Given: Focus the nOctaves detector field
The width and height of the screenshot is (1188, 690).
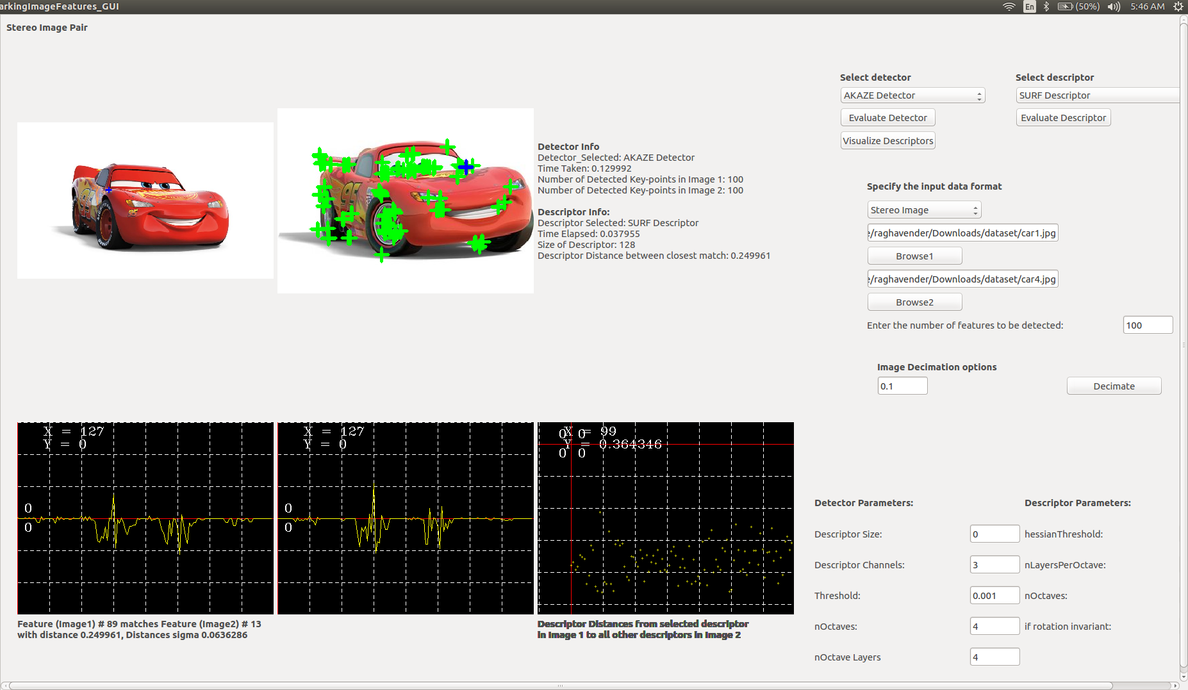Looking at the screenshot, I should click(x=994, y=627).
